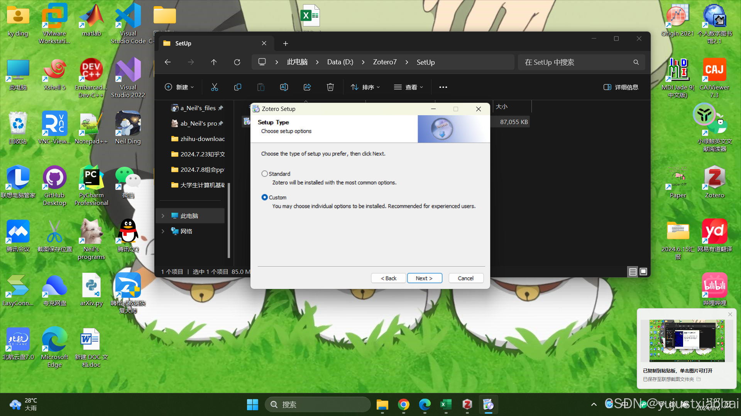
Task: Click the Refresh icon in address bar
Action: click(x=237, y=62)
